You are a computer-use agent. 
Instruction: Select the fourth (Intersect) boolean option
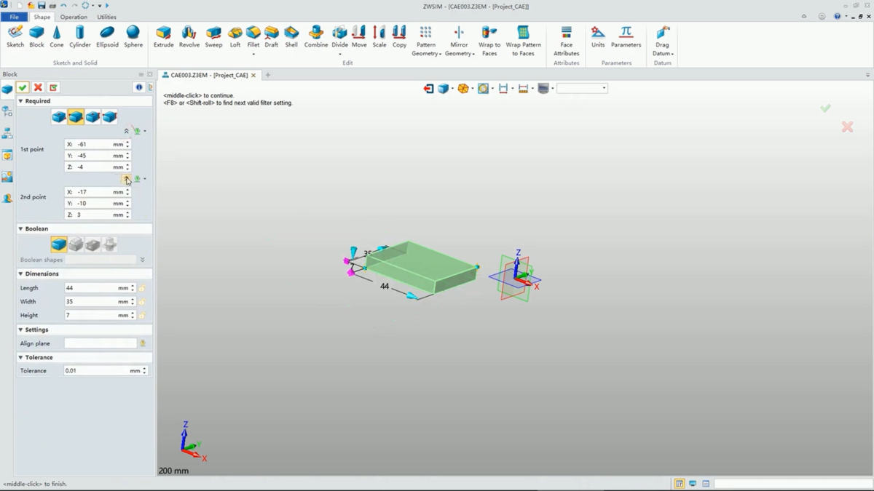[109, 244]
